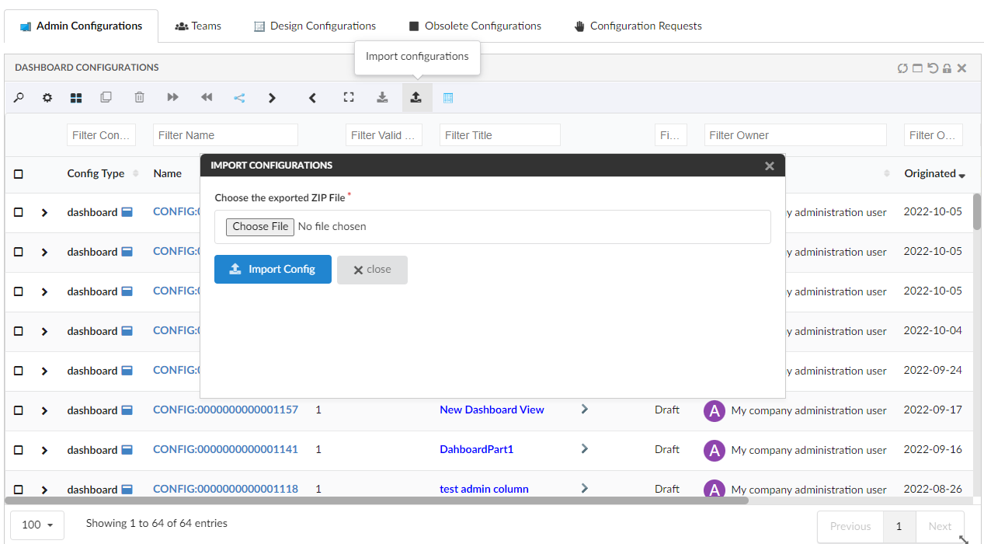
Task: Click the trash delete icon in toolbar
Action: coord(139,98)
